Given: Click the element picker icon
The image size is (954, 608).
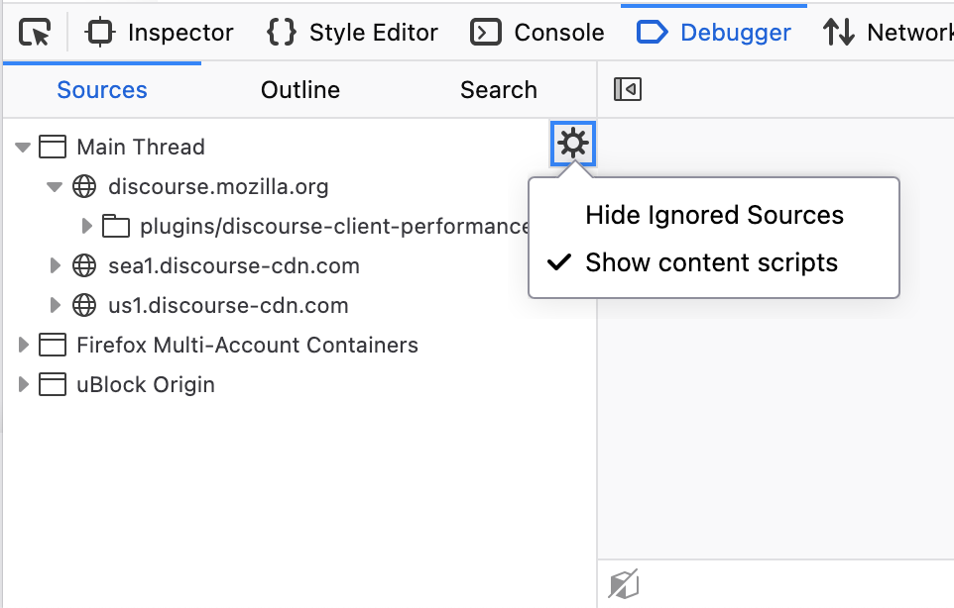Looking at the screenshot, I should (36, 33).
